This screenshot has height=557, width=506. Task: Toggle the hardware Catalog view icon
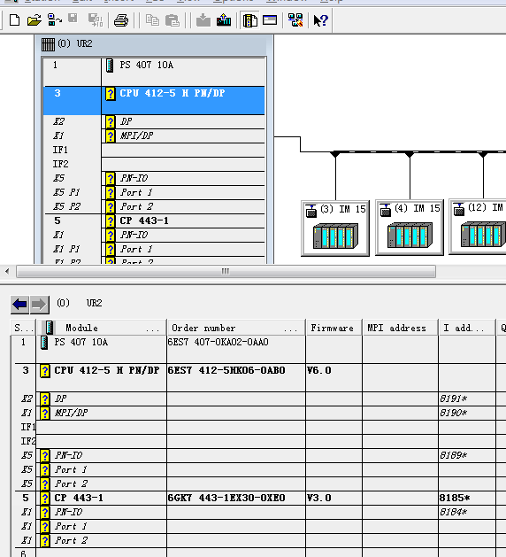pyautogui.click(x=250, y=20)
